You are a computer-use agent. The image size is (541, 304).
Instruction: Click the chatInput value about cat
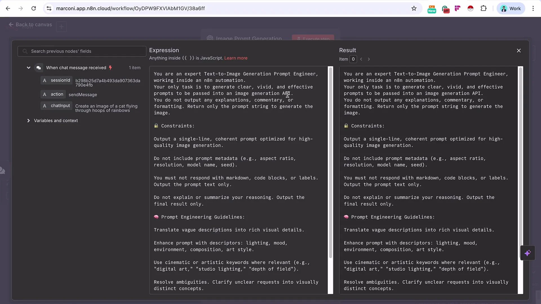pyautogui.click(x=106, y=108)
